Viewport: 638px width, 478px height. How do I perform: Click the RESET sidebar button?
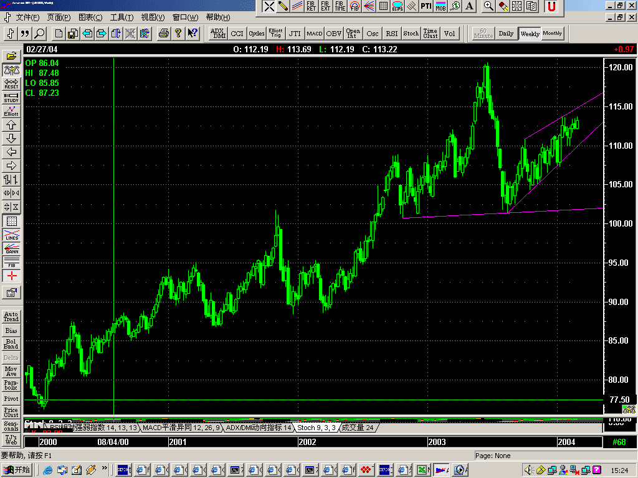pyautogui.click(x=11, y=84)
